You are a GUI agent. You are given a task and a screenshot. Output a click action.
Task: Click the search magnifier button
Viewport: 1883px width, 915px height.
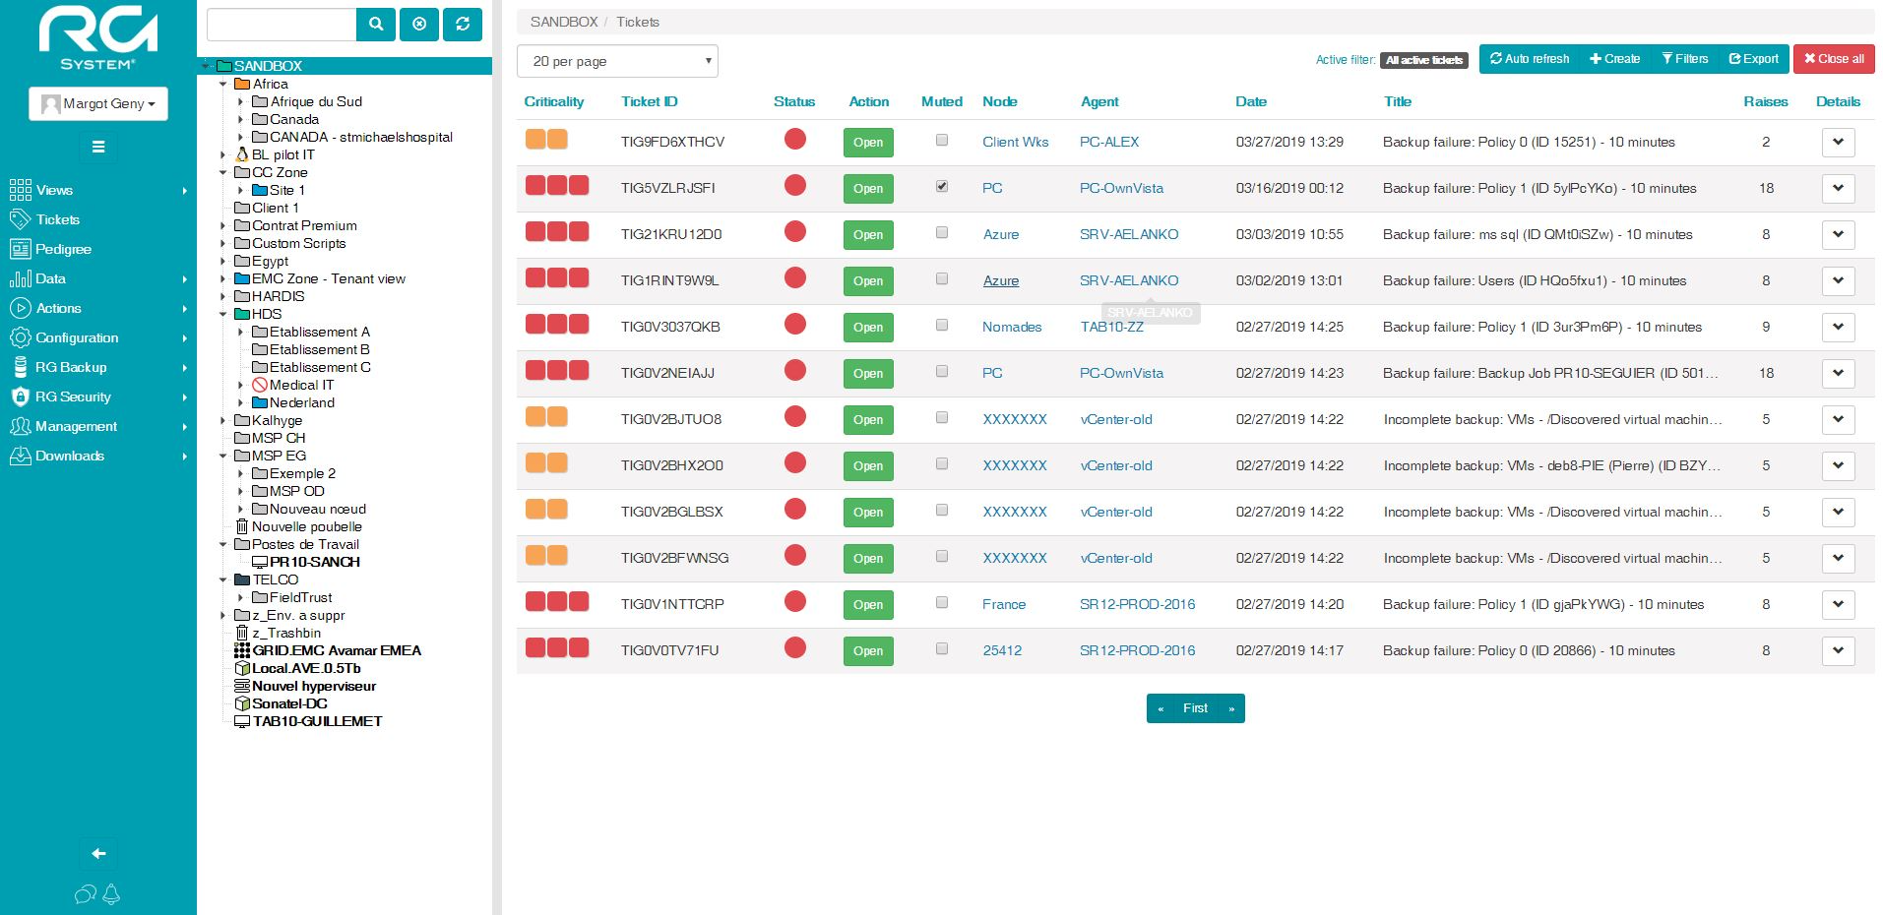[x=376, y=25]
